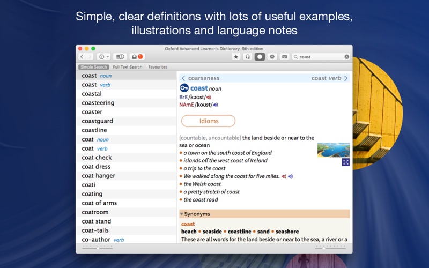Select coat dress entry
429x268 pixels.
(x=126, y=167)
